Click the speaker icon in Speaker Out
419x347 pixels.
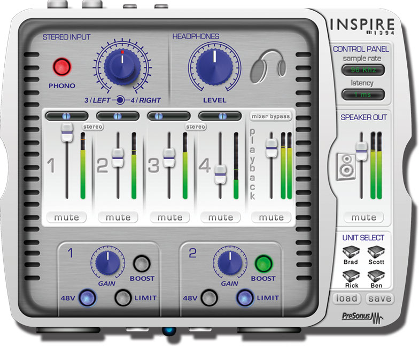point(345,167)
